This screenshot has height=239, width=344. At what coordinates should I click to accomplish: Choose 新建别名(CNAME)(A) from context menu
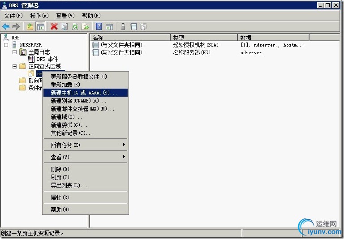point(86,101)
